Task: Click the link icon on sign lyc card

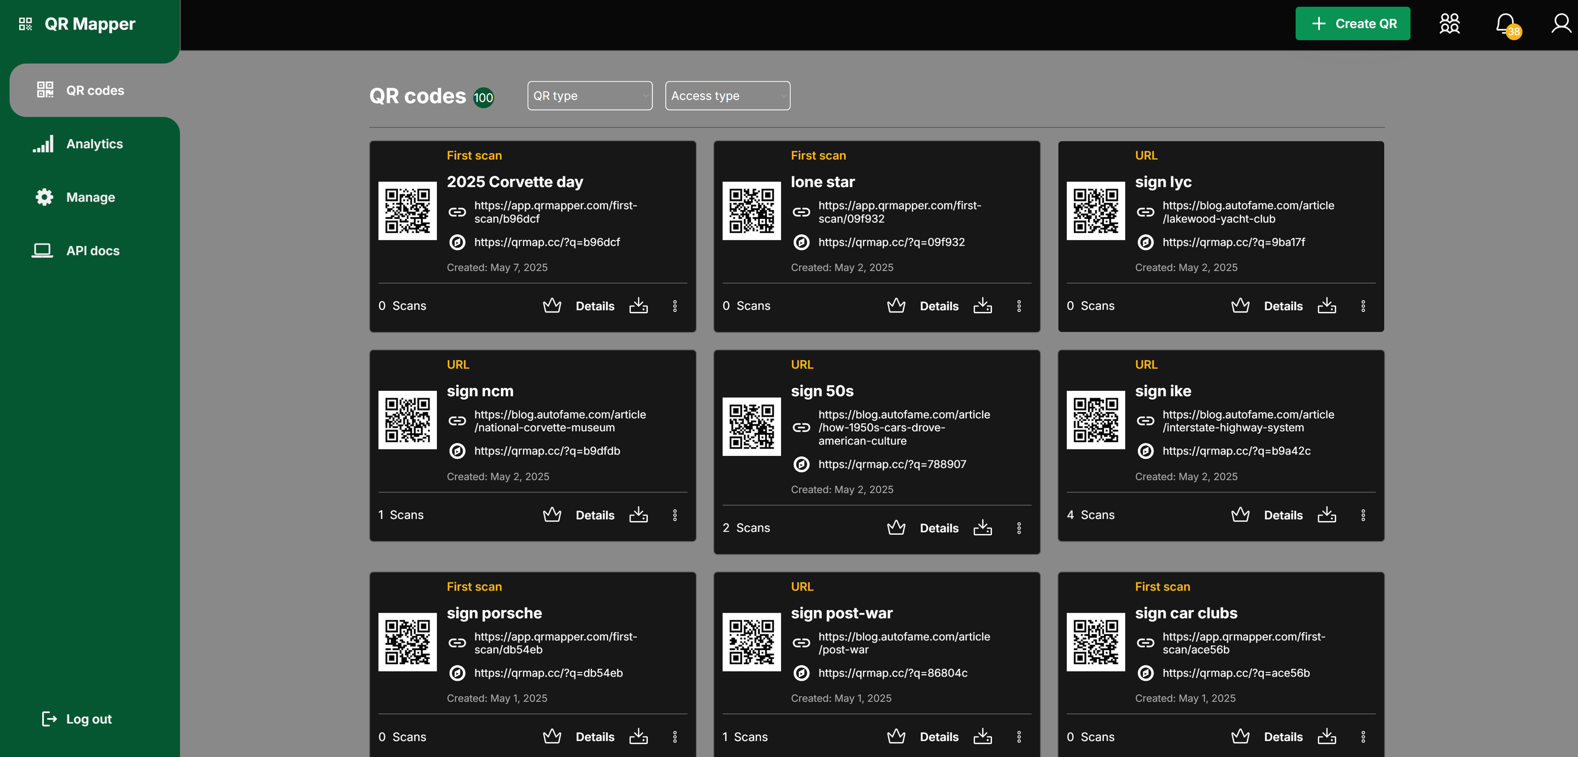Action: click(1145, 212)
